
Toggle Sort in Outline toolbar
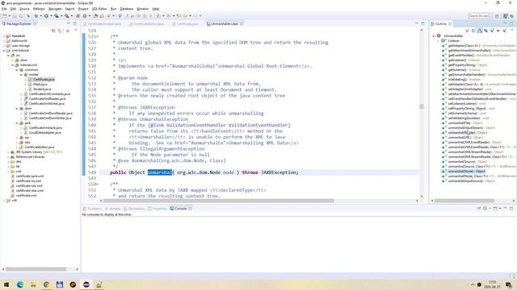[x=479, y=31]
